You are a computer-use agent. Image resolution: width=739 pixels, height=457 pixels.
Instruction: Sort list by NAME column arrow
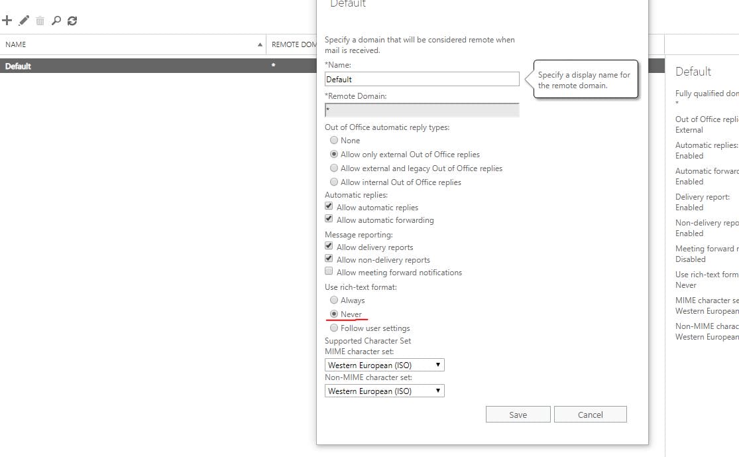point(260,44)
